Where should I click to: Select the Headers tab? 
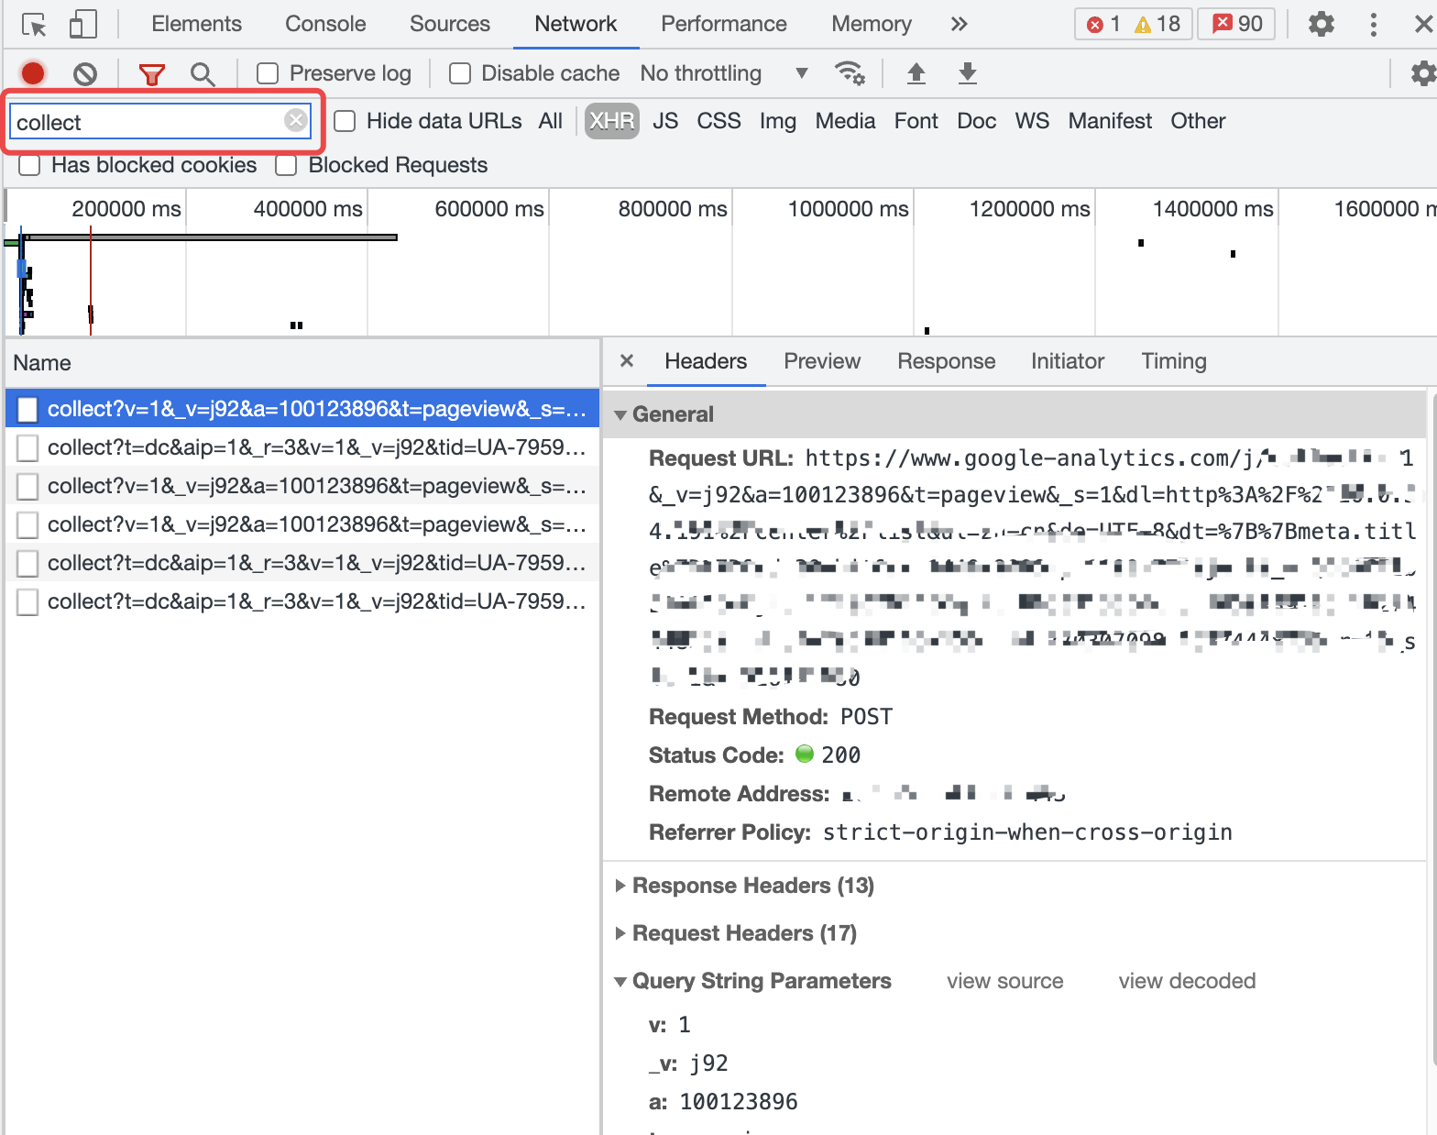click(x=706, y=361)
